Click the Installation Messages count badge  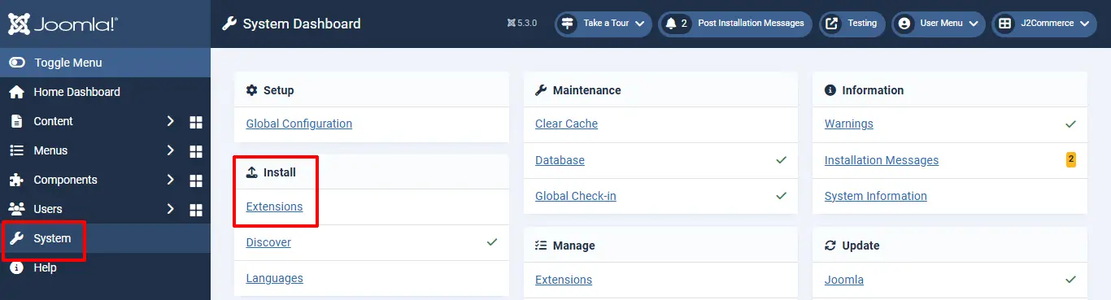coord(1071,159)
